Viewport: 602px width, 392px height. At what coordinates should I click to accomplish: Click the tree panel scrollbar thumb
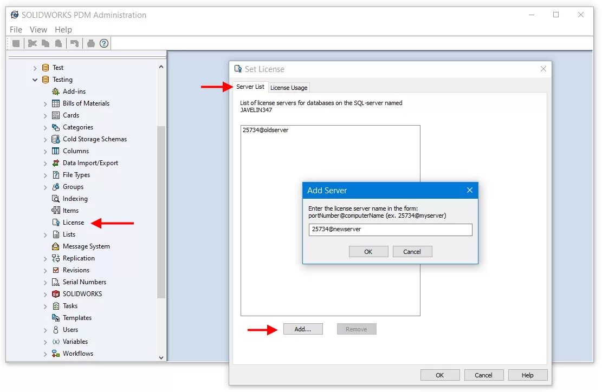[x=161, y=212]
